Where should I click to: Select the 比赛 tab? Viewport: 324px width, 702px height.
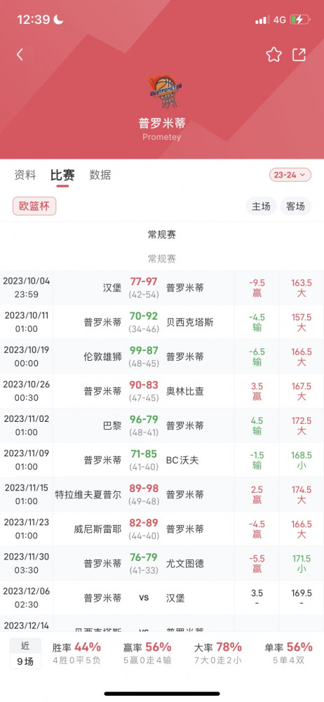(x=62, y=175)
